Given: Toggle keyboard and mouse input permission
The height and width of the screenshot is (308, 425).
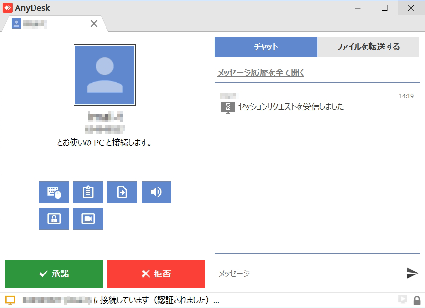Looking at the screenshot, I should tap(53, 192).
